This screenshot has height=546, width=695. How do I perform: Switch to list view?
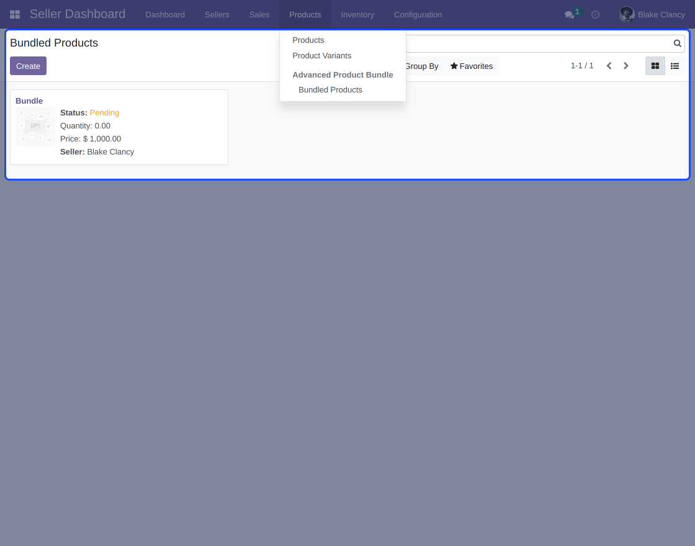(675, 66)
